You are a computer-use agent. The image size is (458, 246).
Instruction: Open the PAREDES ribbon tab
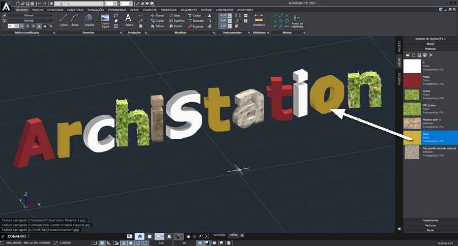pos(38,10)
